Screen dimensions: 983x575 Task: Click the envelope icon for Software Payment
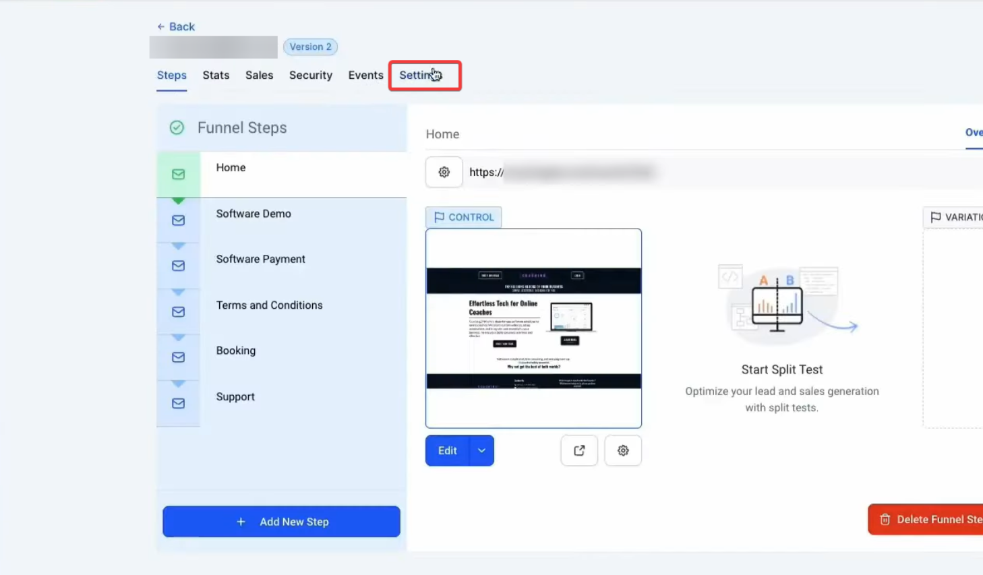point(178,266)
